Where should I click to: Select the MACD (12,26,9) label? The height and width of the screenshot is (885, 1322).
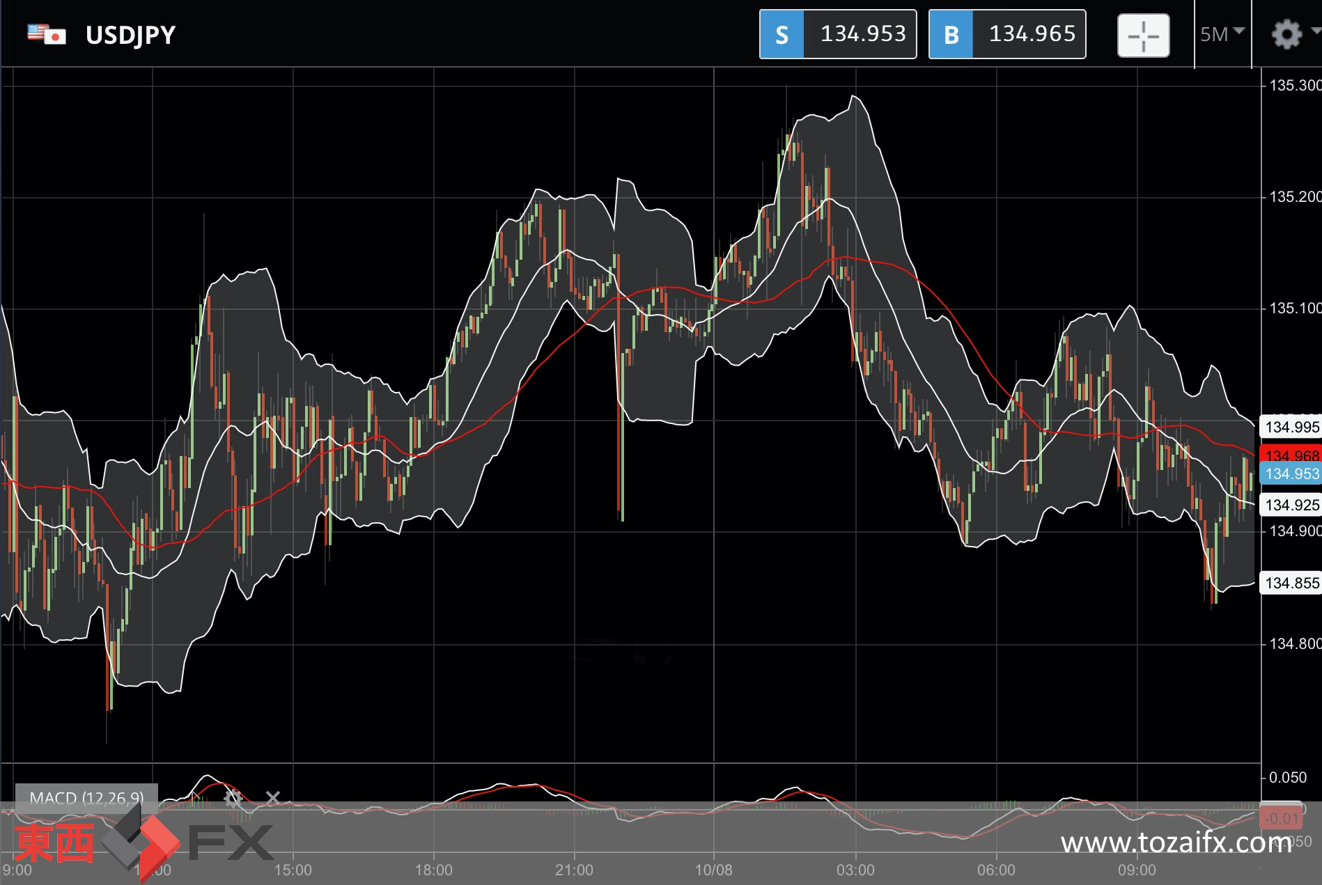(86, 798)
